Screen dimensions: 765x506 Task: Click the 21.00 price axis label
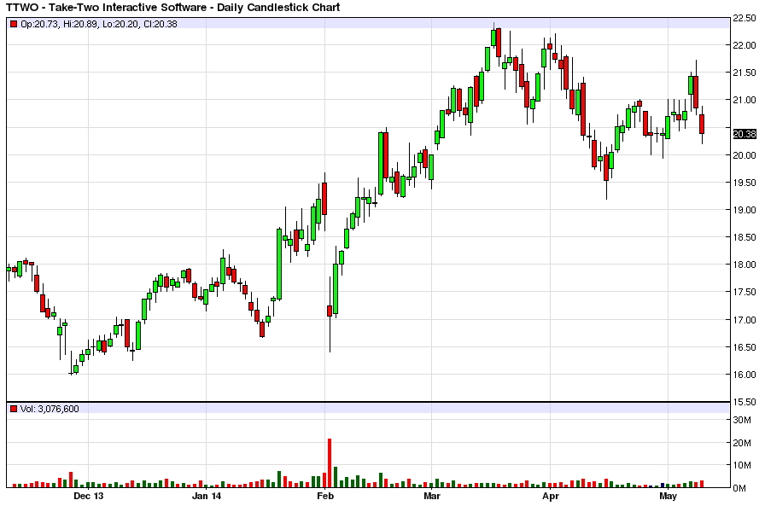745,100
